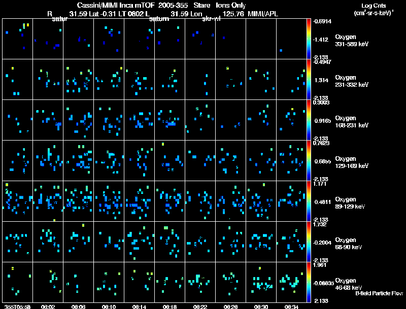
Task: Click the 'Oxygen 231-332 keV' row label
Action: (352, 81)
